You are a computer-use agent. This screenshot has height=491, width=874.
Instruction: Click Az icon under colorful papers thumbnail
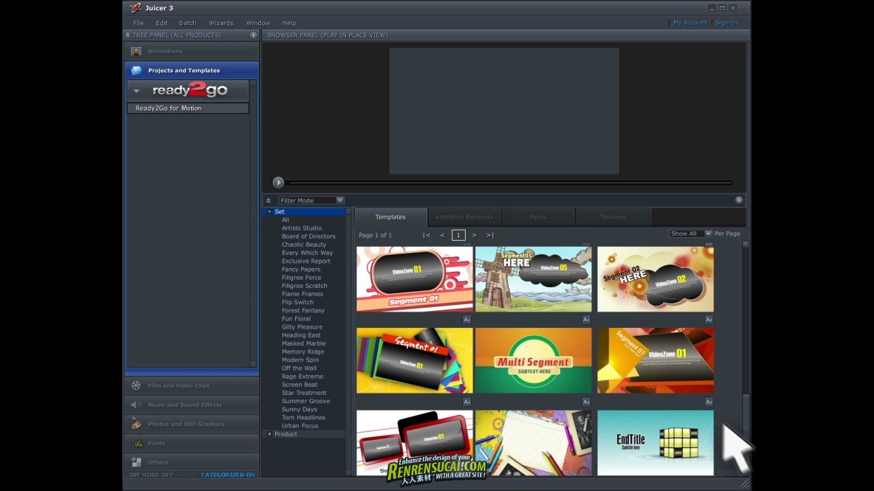point(467,402)
